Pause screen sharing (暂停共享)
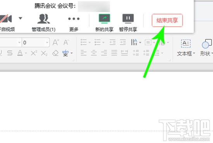 pyautogui.click(x=128, y=23)
